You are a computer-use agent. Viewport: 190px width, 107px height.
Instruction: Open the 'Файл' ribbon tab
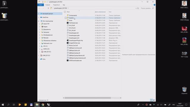pyautogui.click(x=41, y=5)
